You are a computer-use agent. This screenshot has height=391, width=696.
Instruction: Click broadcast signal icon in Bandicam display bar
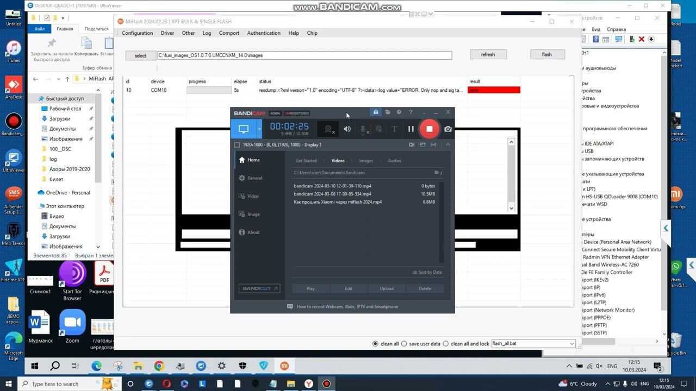point(433,144)
